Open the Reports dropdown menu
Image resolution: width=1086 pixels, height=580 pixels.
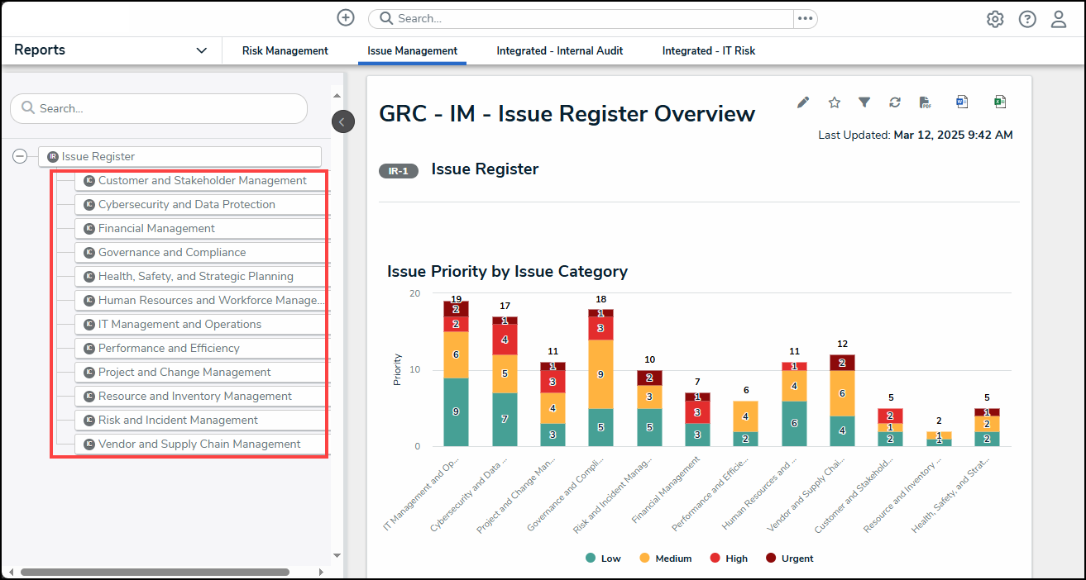(x=201, y=50)
